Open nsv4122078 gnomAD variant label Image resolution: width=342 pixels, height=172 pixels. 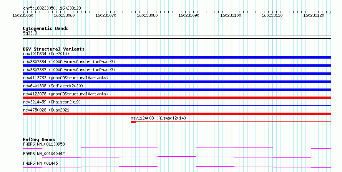coord(66,94)
